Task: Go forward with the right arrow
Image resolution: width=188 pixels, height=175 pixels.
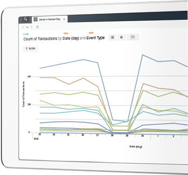Action: 32,27
